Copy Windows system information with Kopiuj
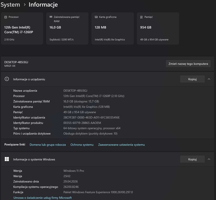 192,159
